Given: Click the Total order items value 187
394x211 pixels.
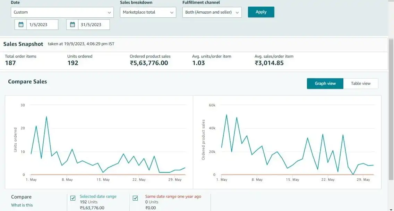Looking at the screenshot, I should click(10, 63).
